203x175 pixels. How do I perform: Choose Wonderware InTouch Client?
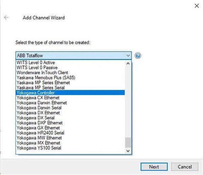pos(70,72)
